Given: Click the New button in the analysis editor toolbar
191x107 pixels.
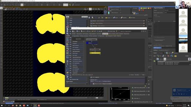Looking at the screenshot, I should [x=74, y=31].
